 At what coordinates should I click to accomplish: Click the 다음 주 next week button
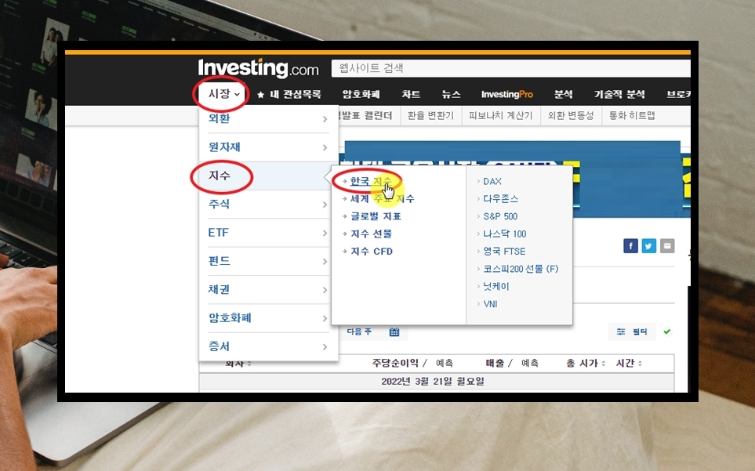point(359,332)
